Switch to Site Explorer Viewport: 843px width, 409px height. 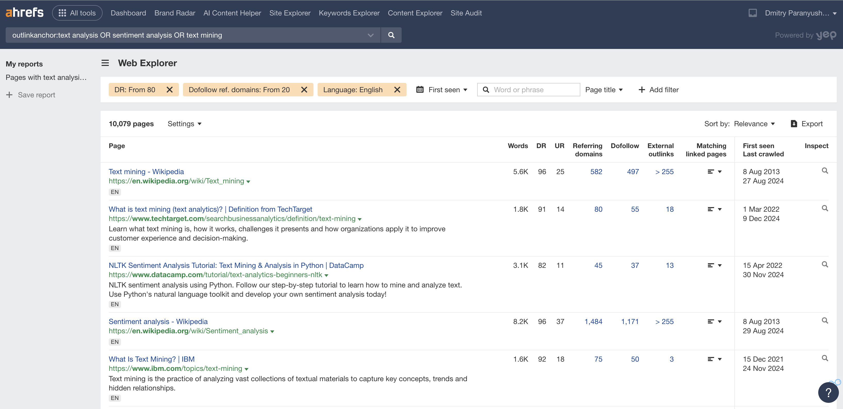(x=290, y=13)
